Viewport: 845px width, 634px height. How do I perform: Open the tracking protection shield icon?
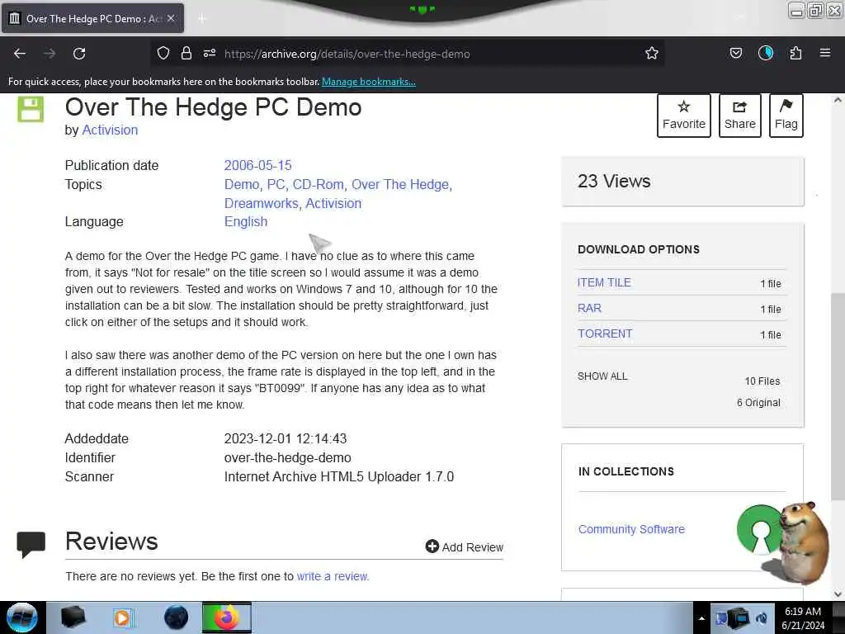[x=163, y=53]
